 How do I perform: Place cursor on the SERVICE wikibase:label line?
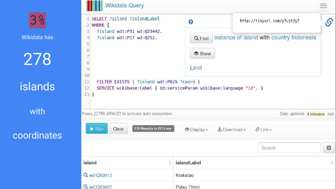[x=180, y=88]
